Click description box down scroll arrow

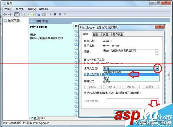pos(157,54)
